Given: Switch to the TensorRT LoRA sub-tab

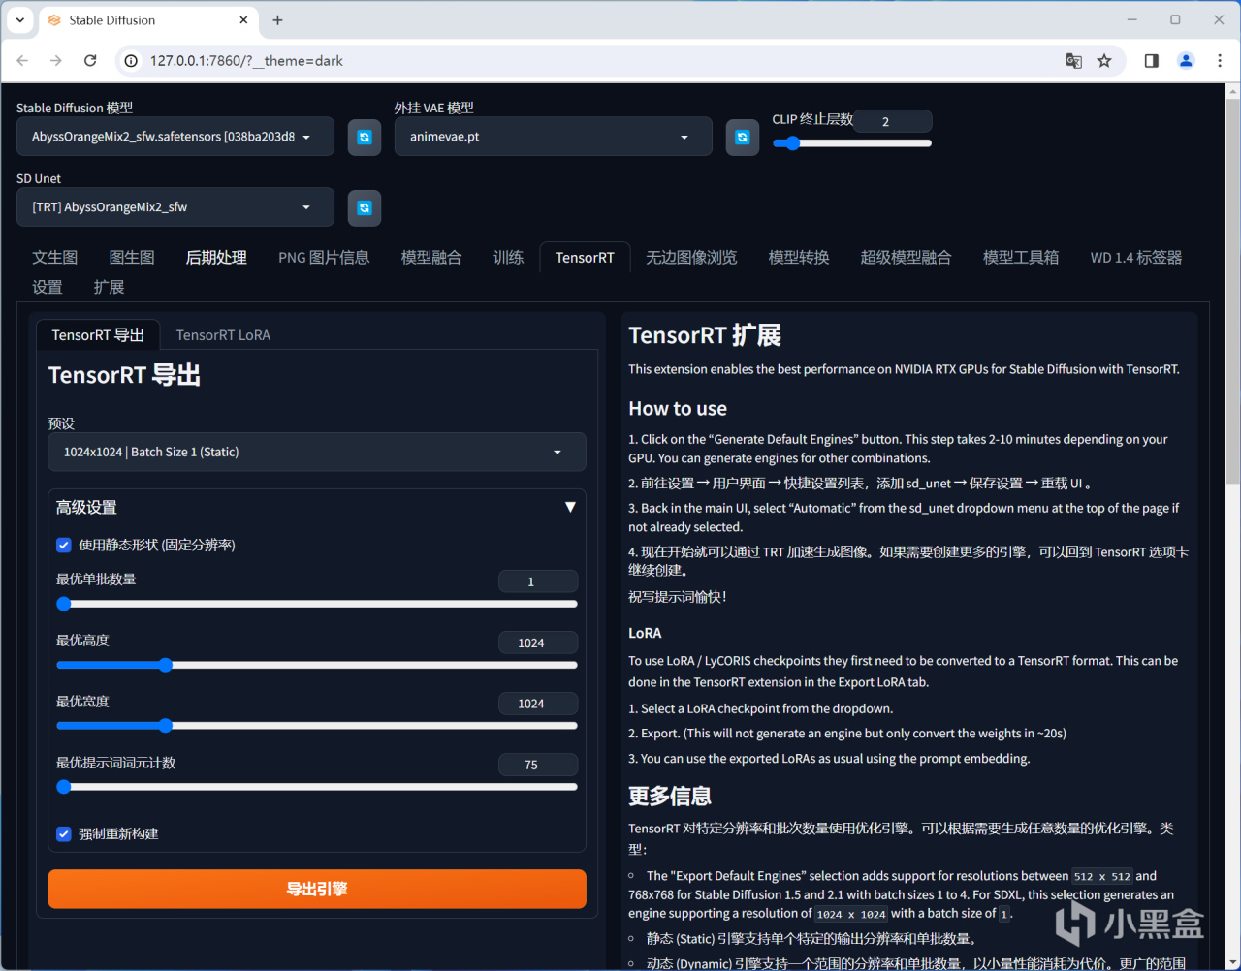Looking at the screenshot, I should (x=223, y=334).
